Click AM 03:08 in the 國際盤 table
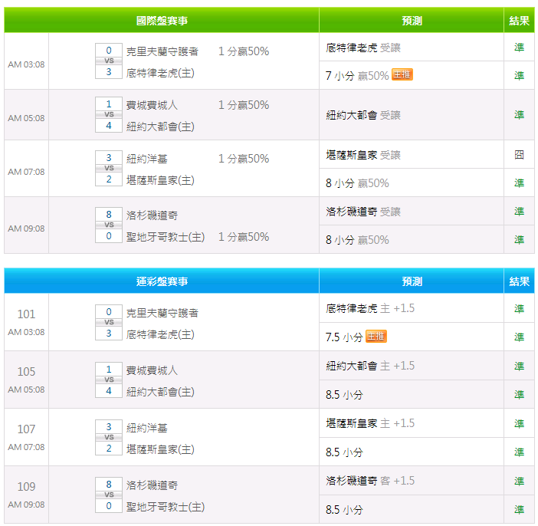Screen dimensions: 538x526 (x=26, y=64)
